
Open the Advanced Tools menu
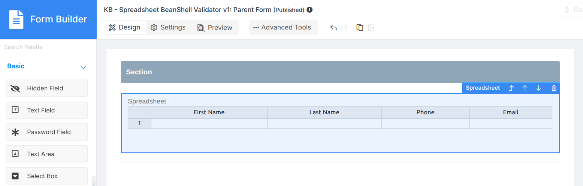283,28
